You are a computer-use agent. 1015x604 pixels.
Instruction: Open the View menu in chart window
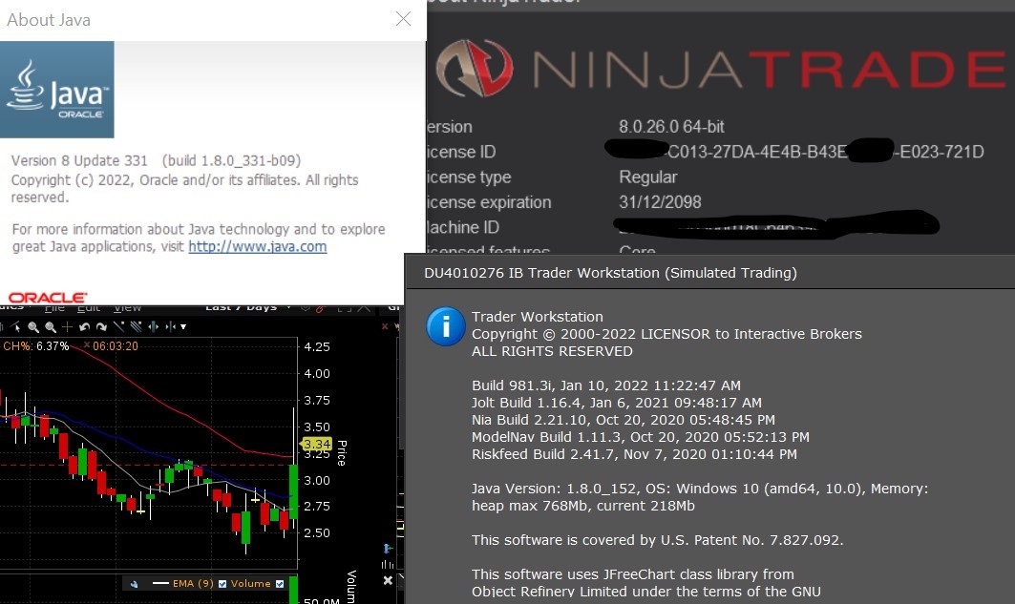coord(128,308)
